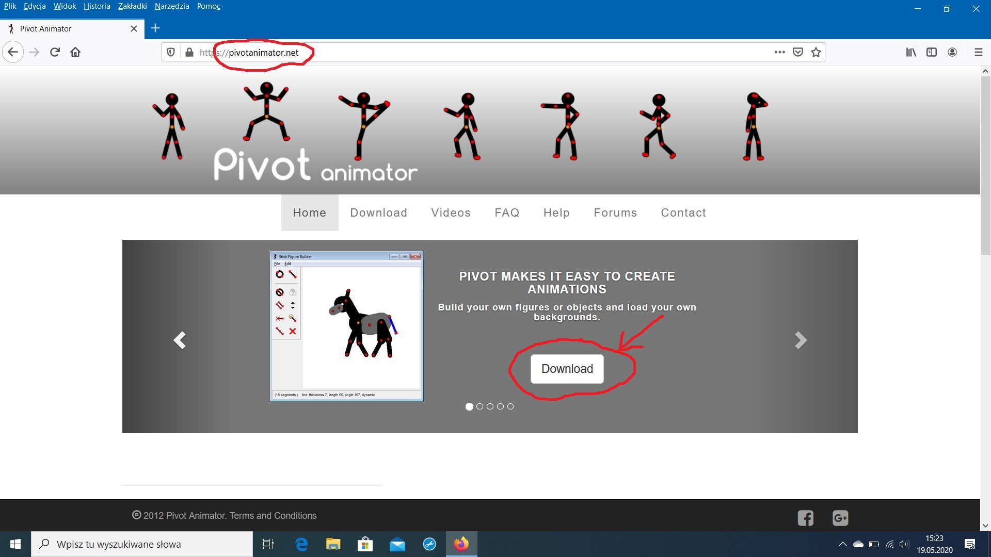Save page to Pocket
The image size is (991, 557).
coord(798,52)
